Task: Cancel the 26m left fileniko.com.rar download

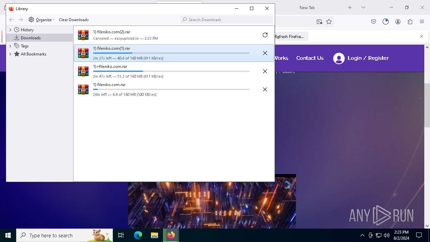Action: click(x=265, y=89)
